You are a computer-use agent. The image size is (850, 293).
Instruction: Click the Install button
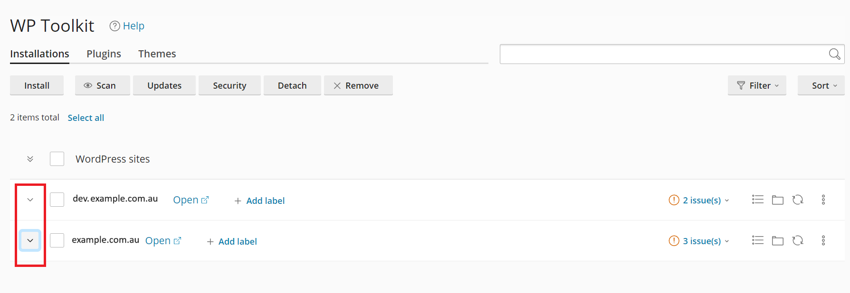(x=37, y=85)
